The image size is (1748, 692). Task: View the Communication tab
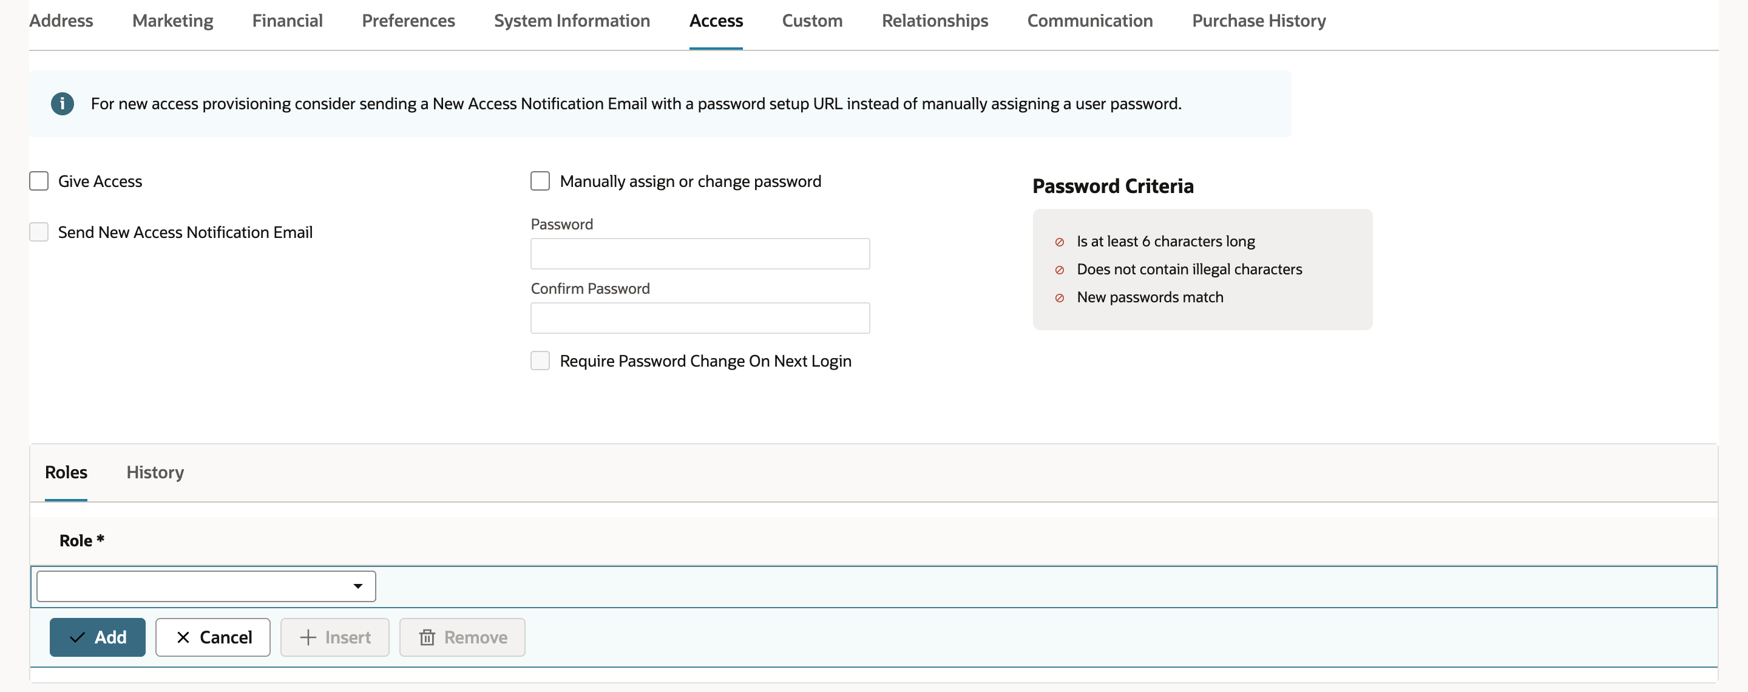(x=1090, y=21)
